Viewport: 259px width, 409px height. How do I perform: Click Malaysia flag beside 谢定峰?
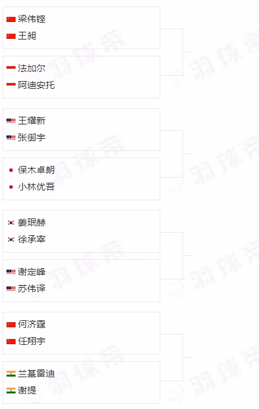point(11,272)
